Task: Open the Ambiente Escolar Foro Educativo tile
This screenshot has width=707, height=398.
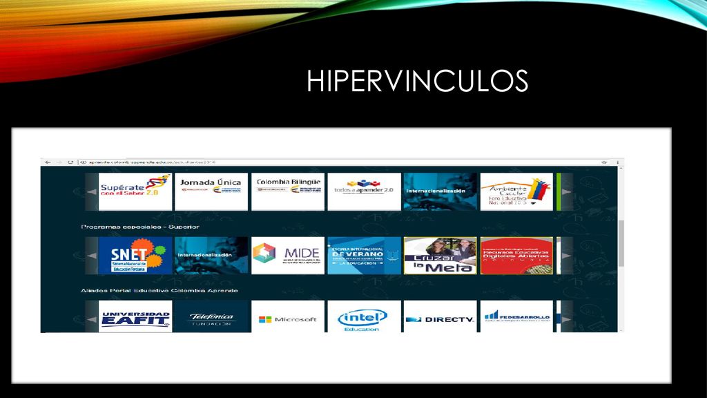Action: tap(516, 192)
